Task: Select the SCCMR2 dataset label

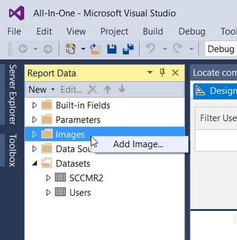Action: [x=86, y=178]
